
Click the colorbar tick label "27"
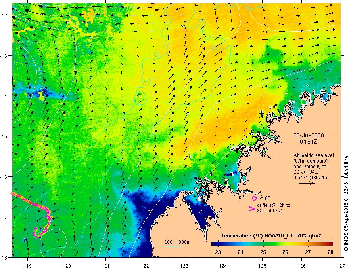(308, 252)
